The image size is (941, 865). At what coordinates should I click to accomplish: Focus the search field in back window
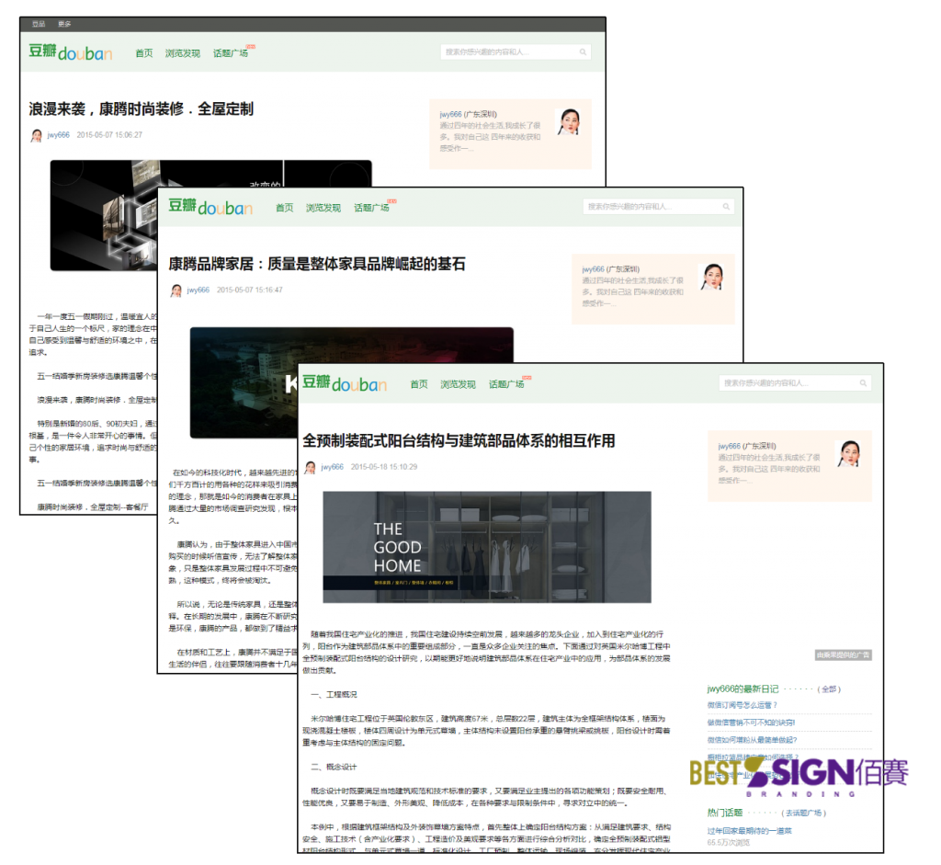[516, 52]
